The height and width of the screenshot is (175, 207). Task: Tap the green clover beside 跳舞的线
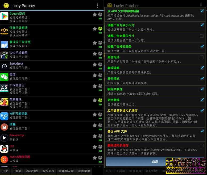100,100
